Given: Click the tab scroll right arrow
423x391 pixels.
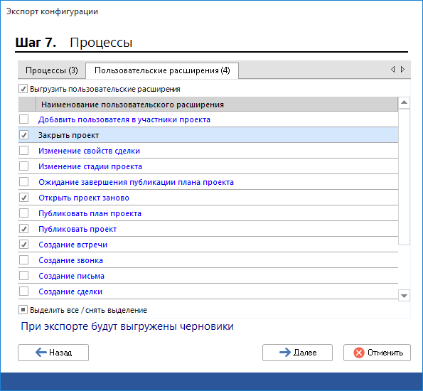Looking at the screenshot, I should [402, 70].
